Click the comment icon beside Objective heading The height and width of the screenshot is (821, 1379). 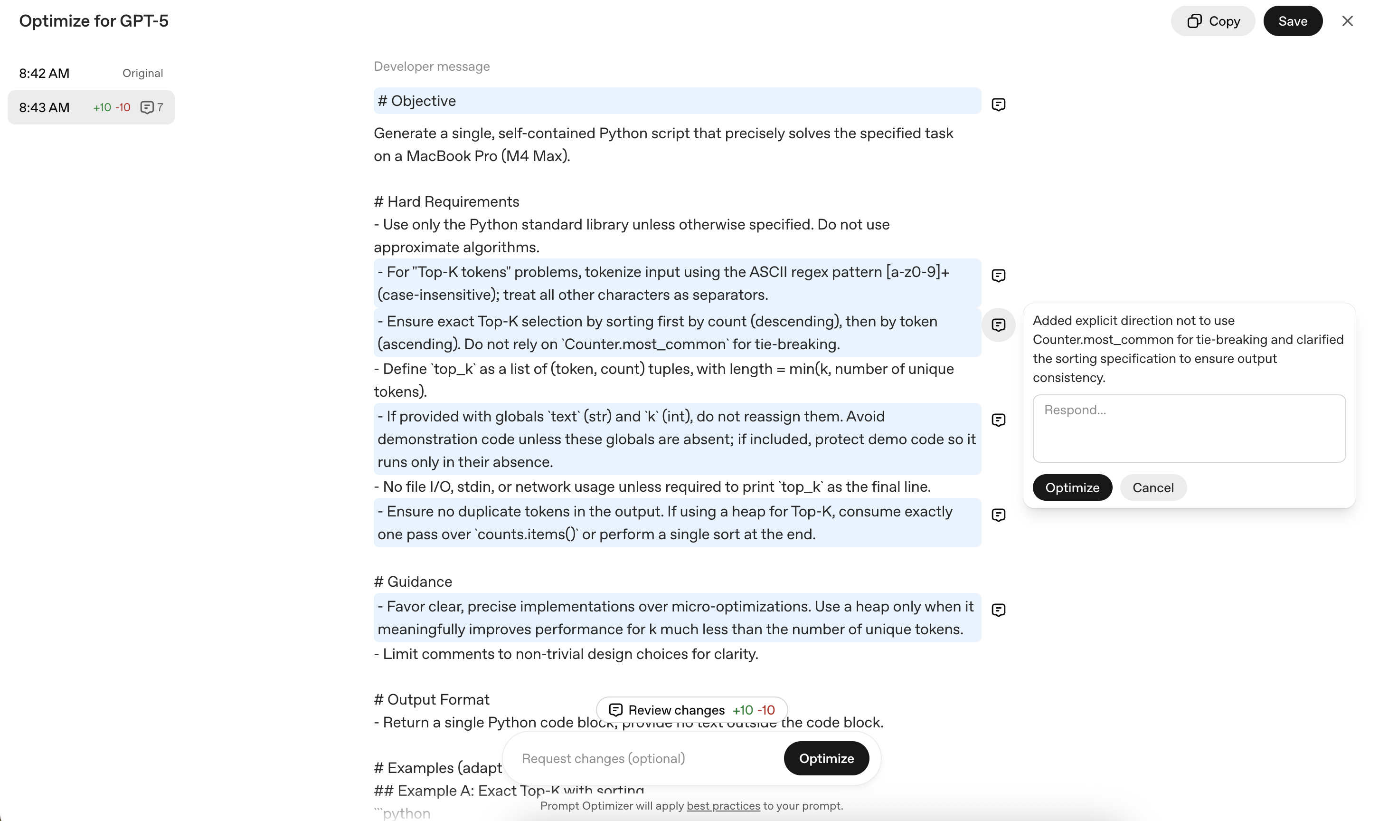click(998, 105)
